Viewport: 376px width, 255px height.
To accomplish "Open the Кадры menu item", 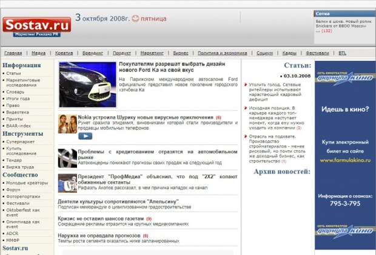I will tap(289, 53).
